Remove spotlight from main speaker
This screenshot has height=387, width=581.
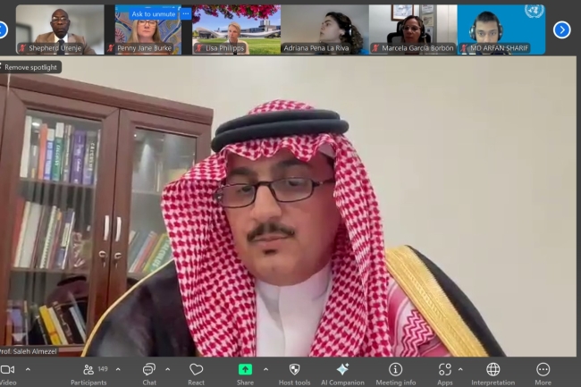(x=30, y=67)
